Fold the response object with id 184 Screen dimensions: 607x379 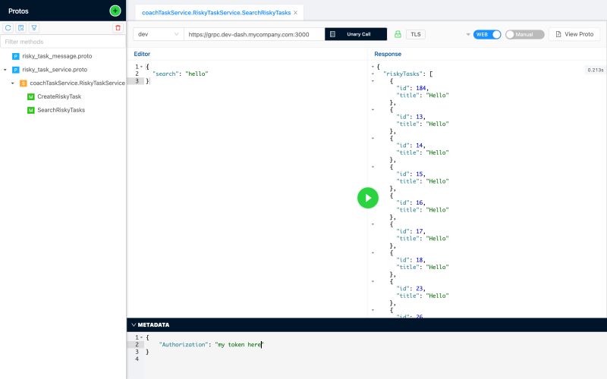[x=373, y=81]
